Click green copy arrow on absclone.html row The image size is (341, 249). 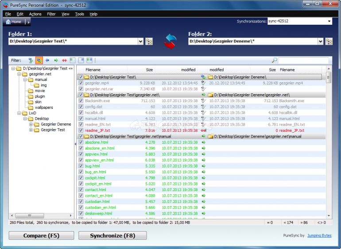[x=204, y=142]
